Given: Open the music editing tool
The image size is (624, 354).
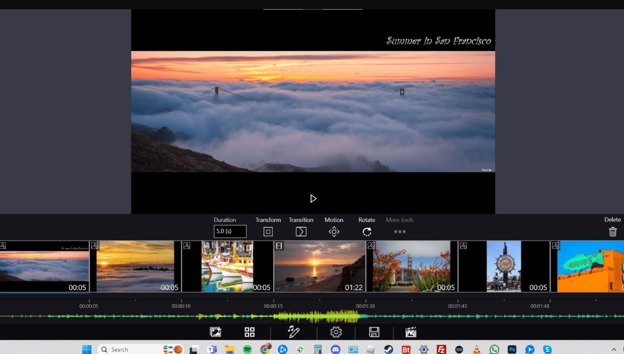Looking at the screenshot, I should (293, 332).
